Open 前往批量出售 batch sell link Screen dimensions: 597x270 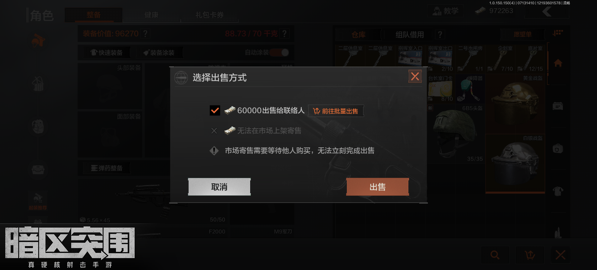point(336,111)
